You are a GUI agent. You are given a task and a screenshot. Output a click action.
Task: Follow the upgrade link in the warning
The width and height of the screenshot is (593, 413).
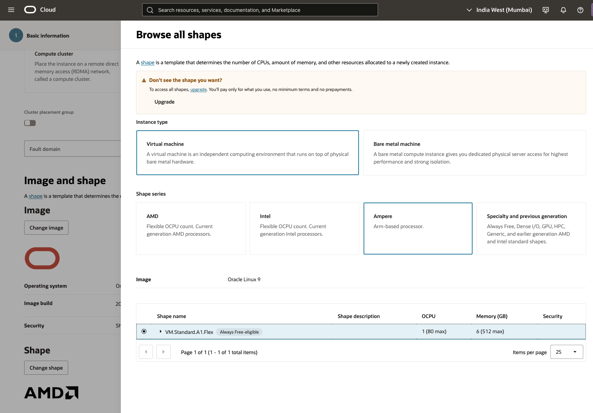click(198, 90)
